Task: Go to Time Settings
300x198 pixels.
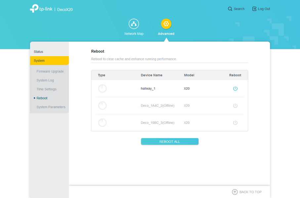Action: [47, 89]
